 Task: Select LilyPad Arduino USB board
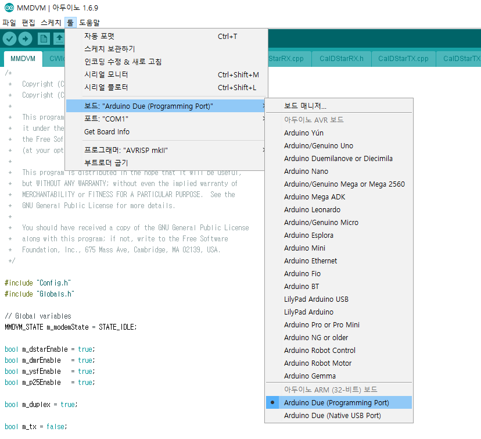(339, 299)
